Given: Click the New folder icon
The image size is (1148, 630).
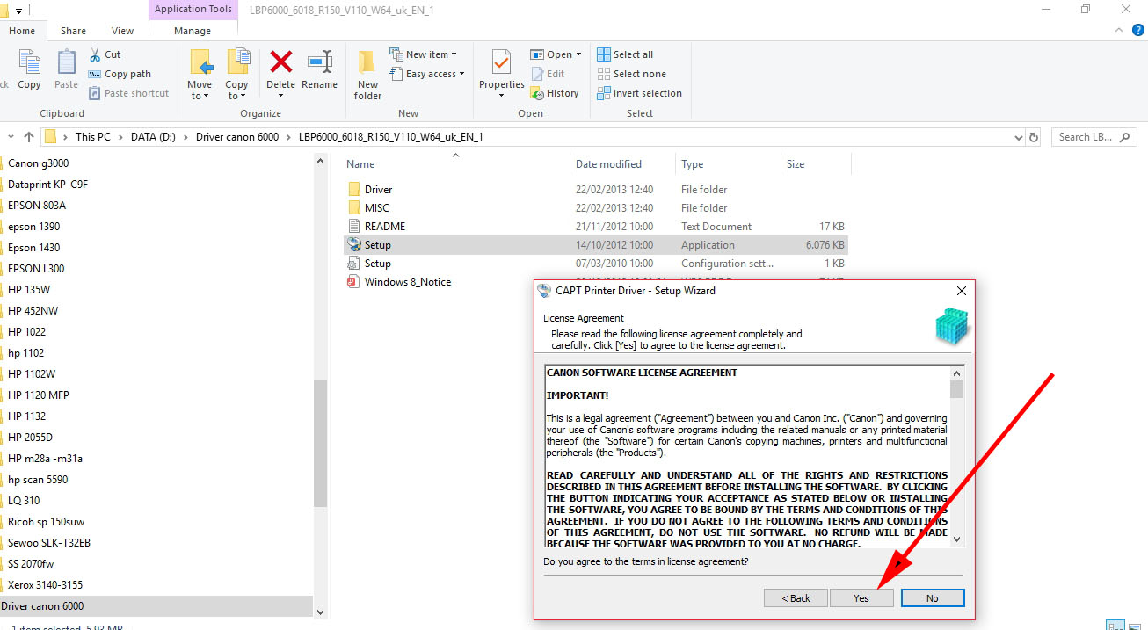Looking at the screenshot, I should point(367,63).
